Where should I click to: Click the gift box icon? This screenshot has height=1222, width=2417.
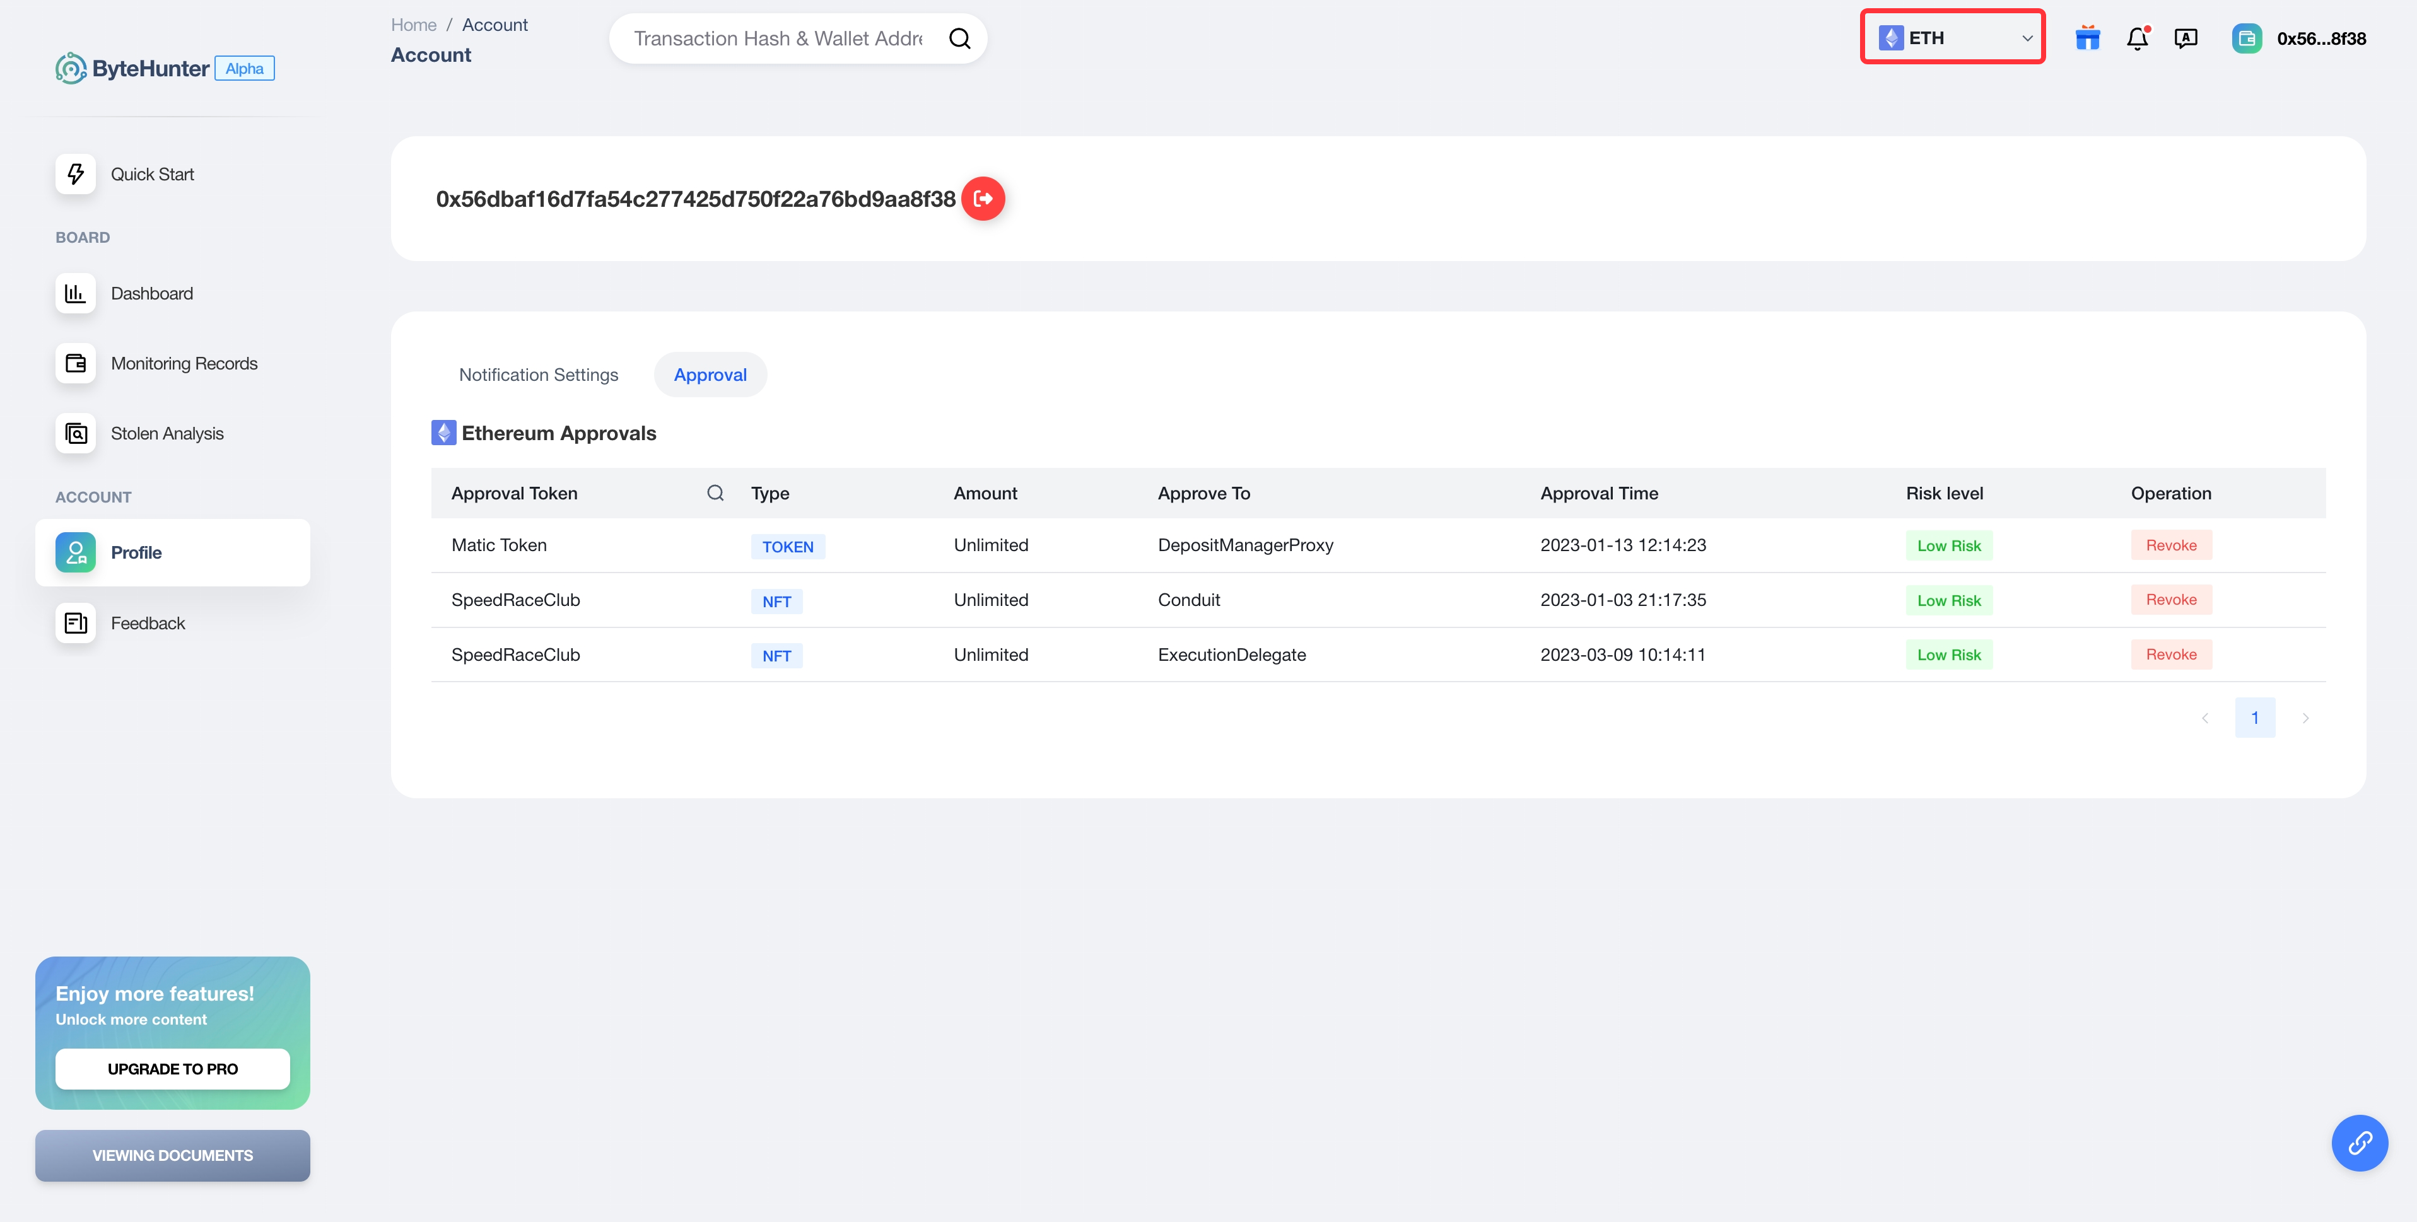pos(2088,37)
